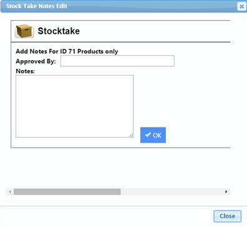
Task: Click the Close button at bottom
Action: click(228, 216)
